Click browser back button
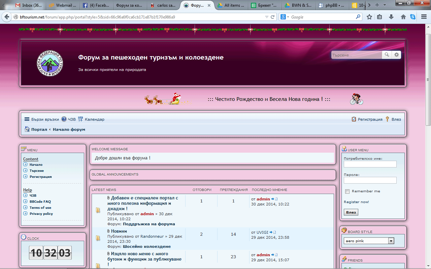 [7, 17]
